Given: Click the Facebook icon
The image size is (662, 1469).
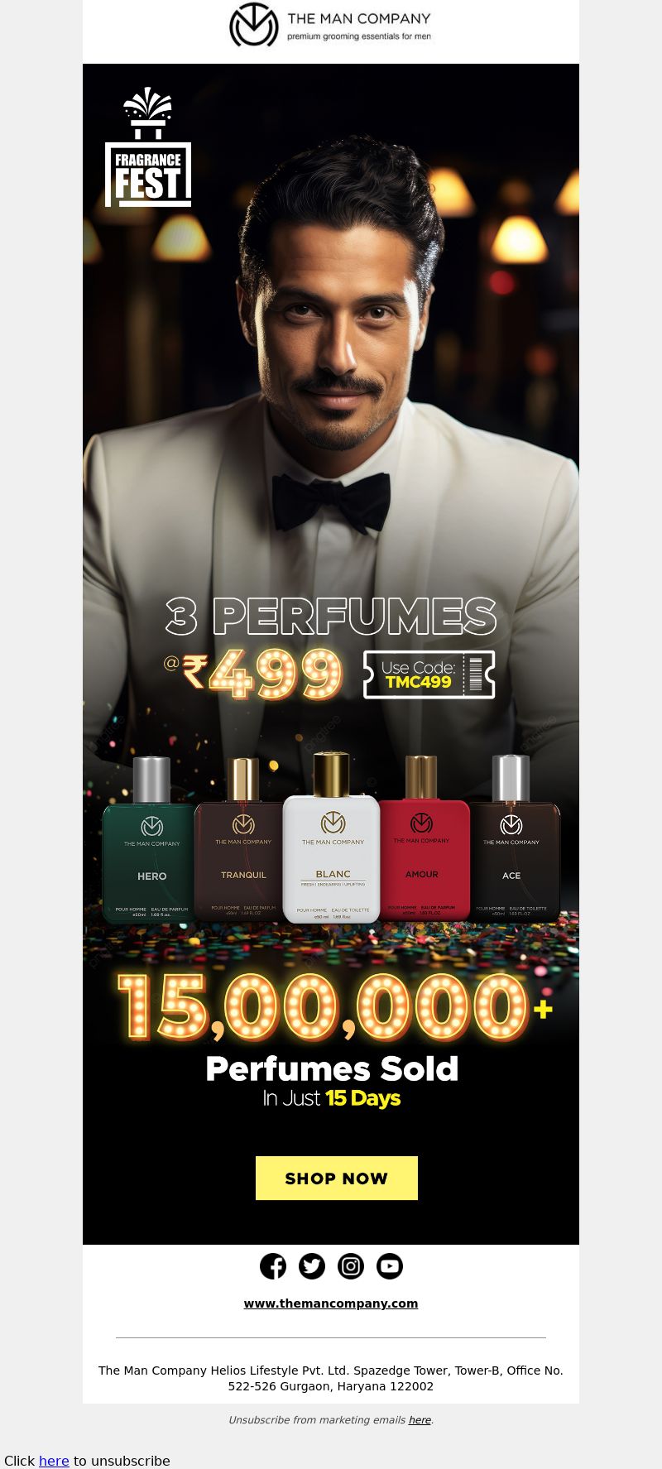Looking at the screenshot, I should tap(273, 1266).
